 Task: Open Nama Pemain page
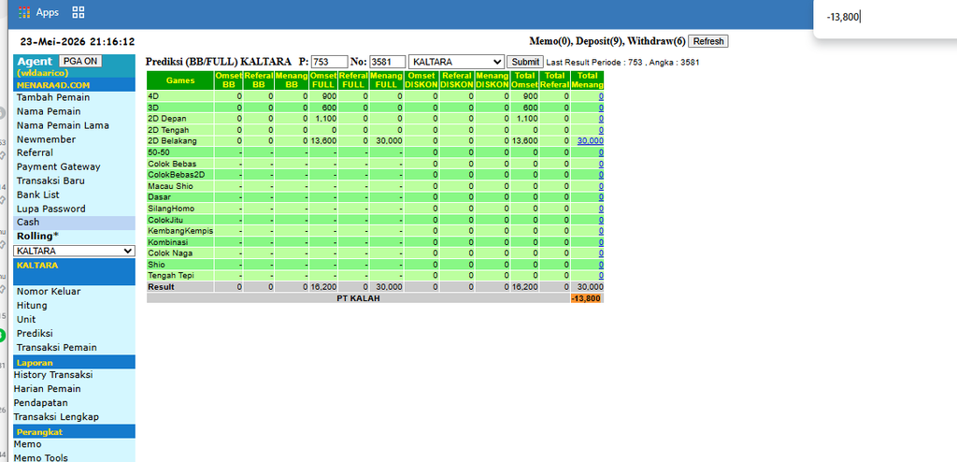(x=49, y=111)
